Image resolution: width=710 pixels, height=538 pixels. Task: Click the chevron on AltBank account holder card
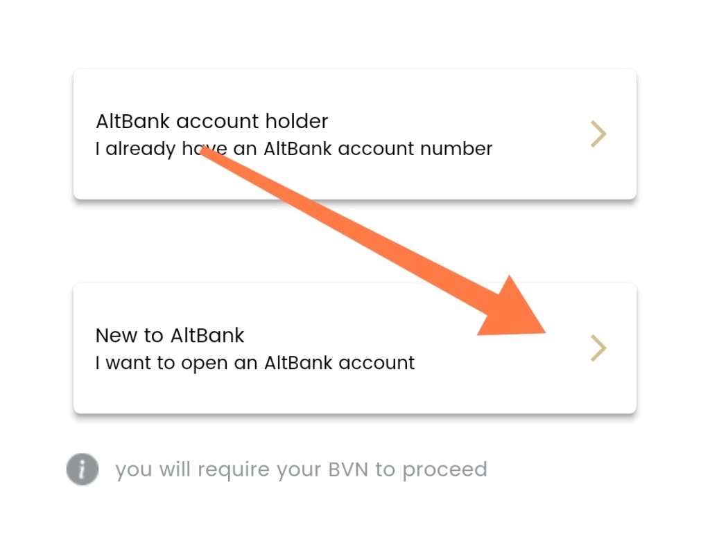click(x=598, y=134)
